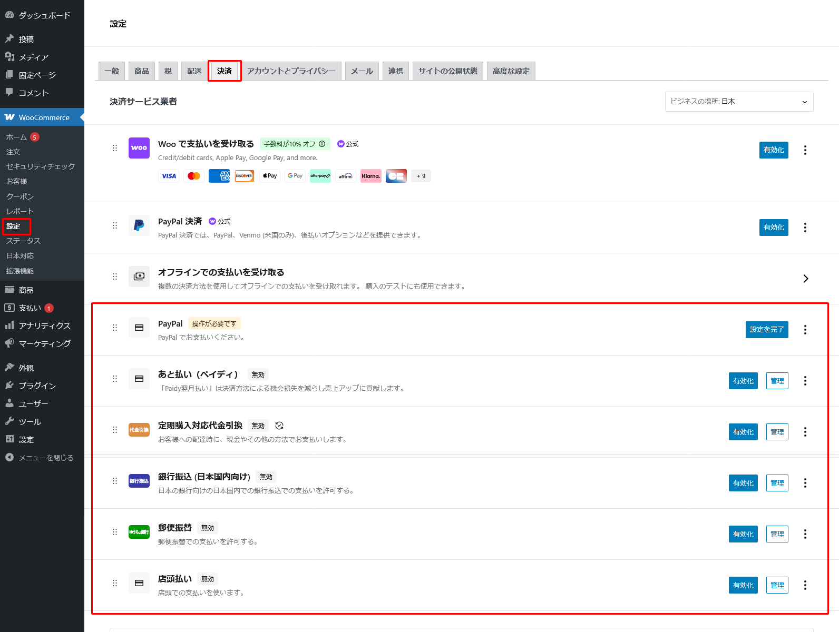The image size is (839, 632).
Task: Expand オフラインでの支払いを受け取る chevron
Action: [x=805, y=279]
